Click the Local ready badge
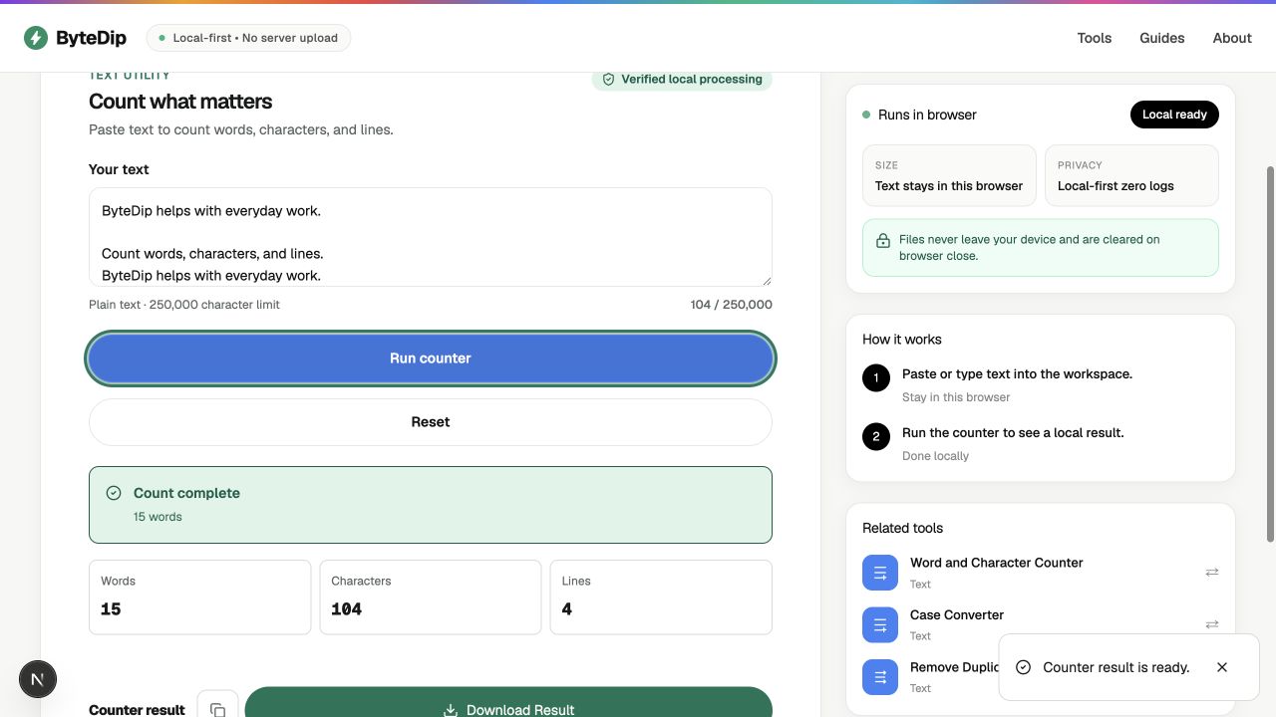This screenshot has height=717, width=1276. (x=1174, y=115)
